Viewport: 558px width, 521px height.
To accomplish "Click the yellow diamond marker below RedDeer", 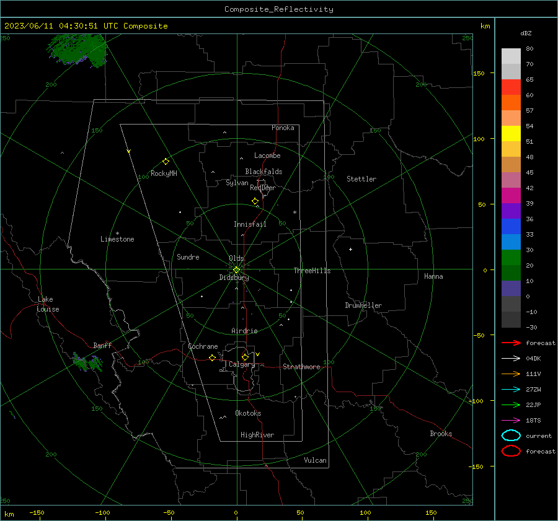I will click(x=255, y=201).
